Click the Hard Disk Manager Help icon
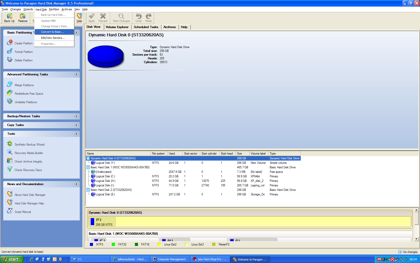Screen dimensions: 420x263 point(10,203)
